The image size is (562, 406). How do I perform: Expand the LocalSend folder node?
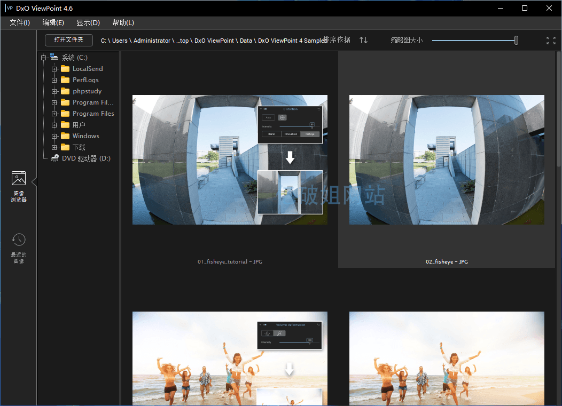[x=54, y=69]
